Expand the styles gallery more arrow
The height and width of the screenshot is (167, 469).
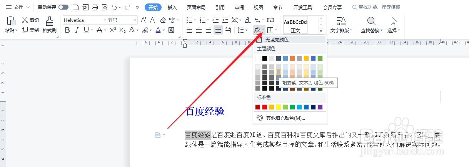coord(321,31)
